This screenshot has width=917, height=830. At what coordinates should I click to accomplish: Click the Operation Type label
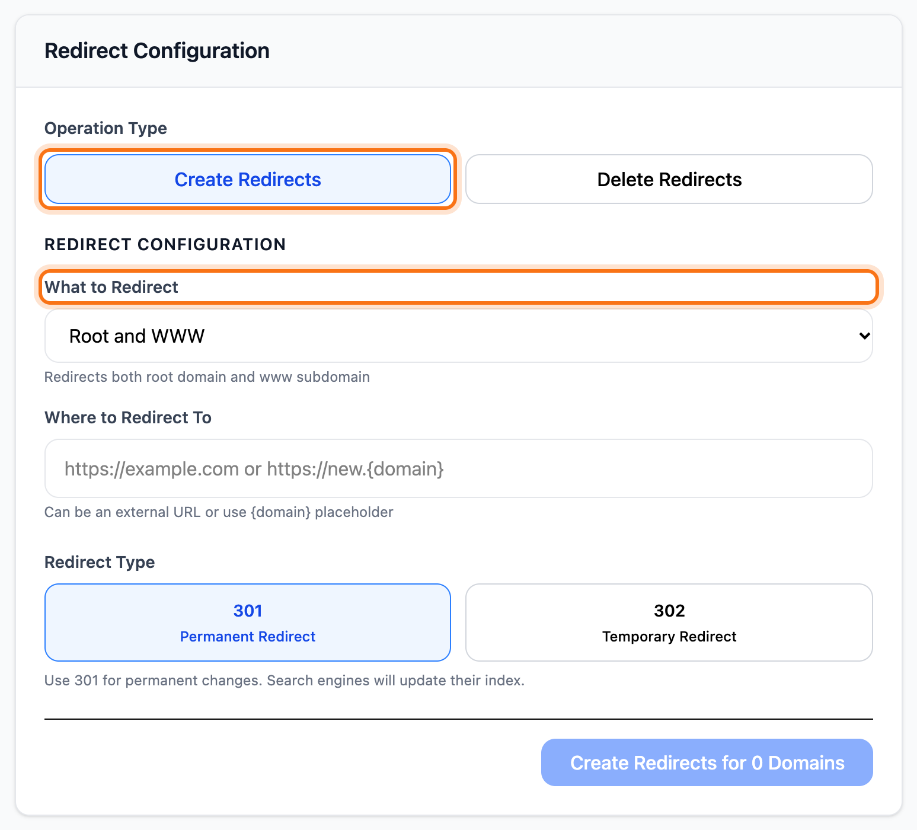pyautogui.click(x=106, y=128)
